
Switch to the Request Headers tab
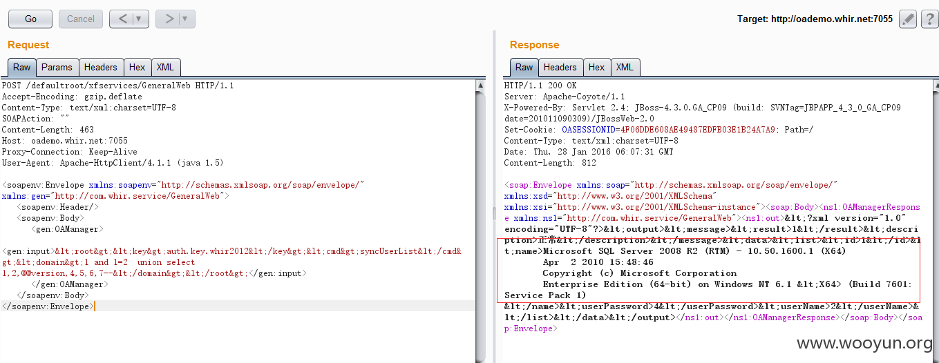click(101, 67)
